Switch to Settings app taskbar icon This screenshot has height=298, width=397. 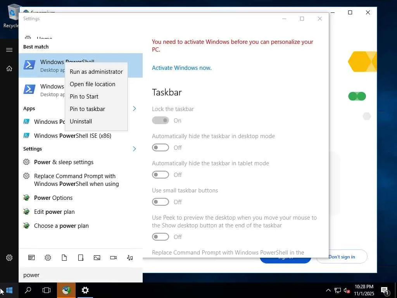(x=85, y=290)
